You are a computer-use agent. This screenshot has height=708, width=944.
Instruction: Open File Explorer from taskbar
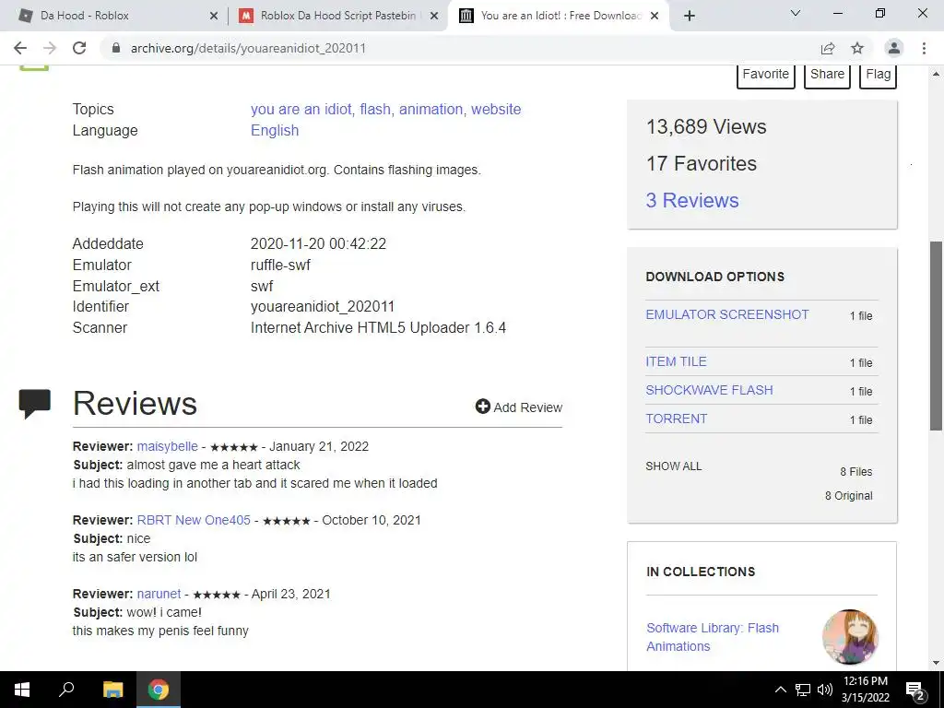pos(112,690)
